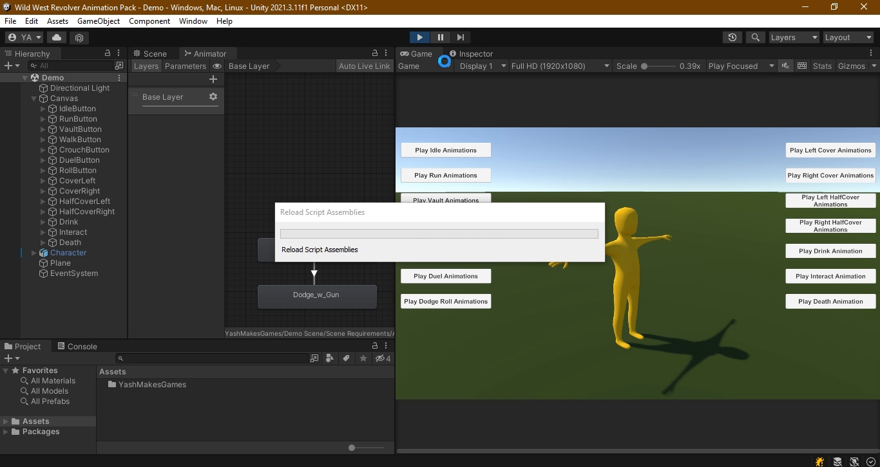880x467 pixels.
Task: Open the Package Manager cube icon in the toolbar
Action: point(79,37)
